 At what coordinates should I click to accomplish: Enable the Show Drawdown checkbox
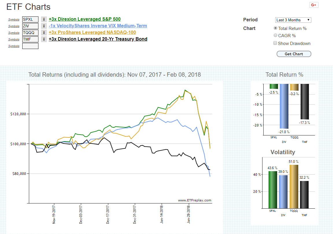click(275, 43)
